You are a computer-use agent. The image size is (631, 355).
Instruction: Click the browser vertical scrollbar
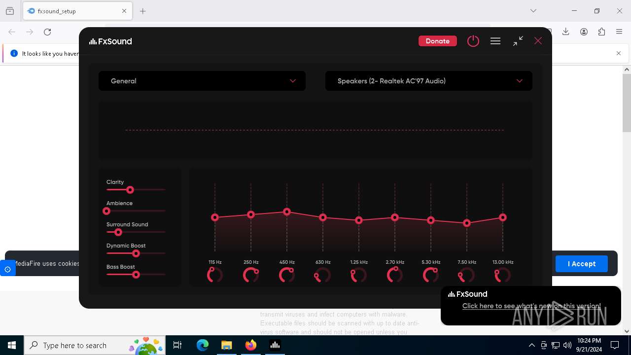point(627,103)
